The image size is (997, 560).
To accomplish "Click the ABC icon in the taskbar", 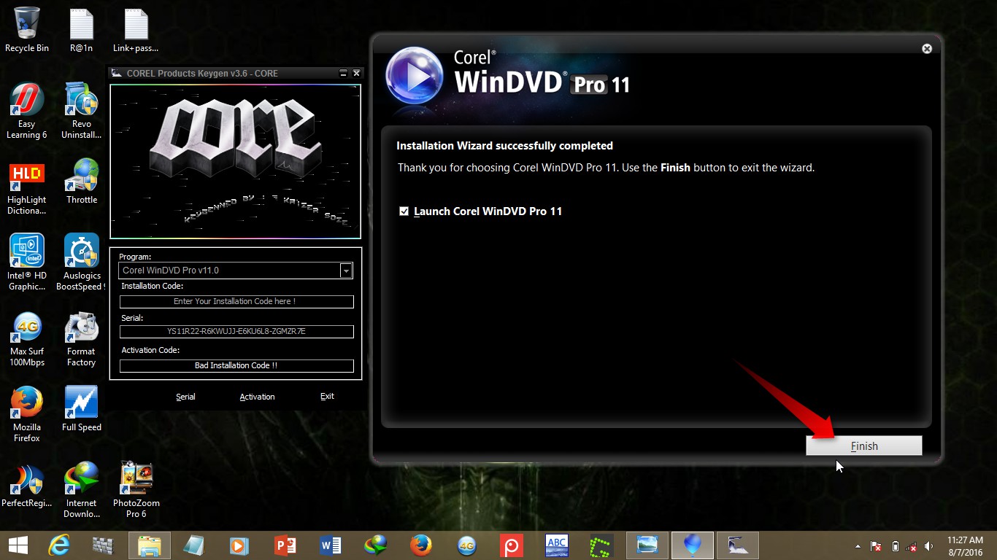I will click(x=556, y=545).
